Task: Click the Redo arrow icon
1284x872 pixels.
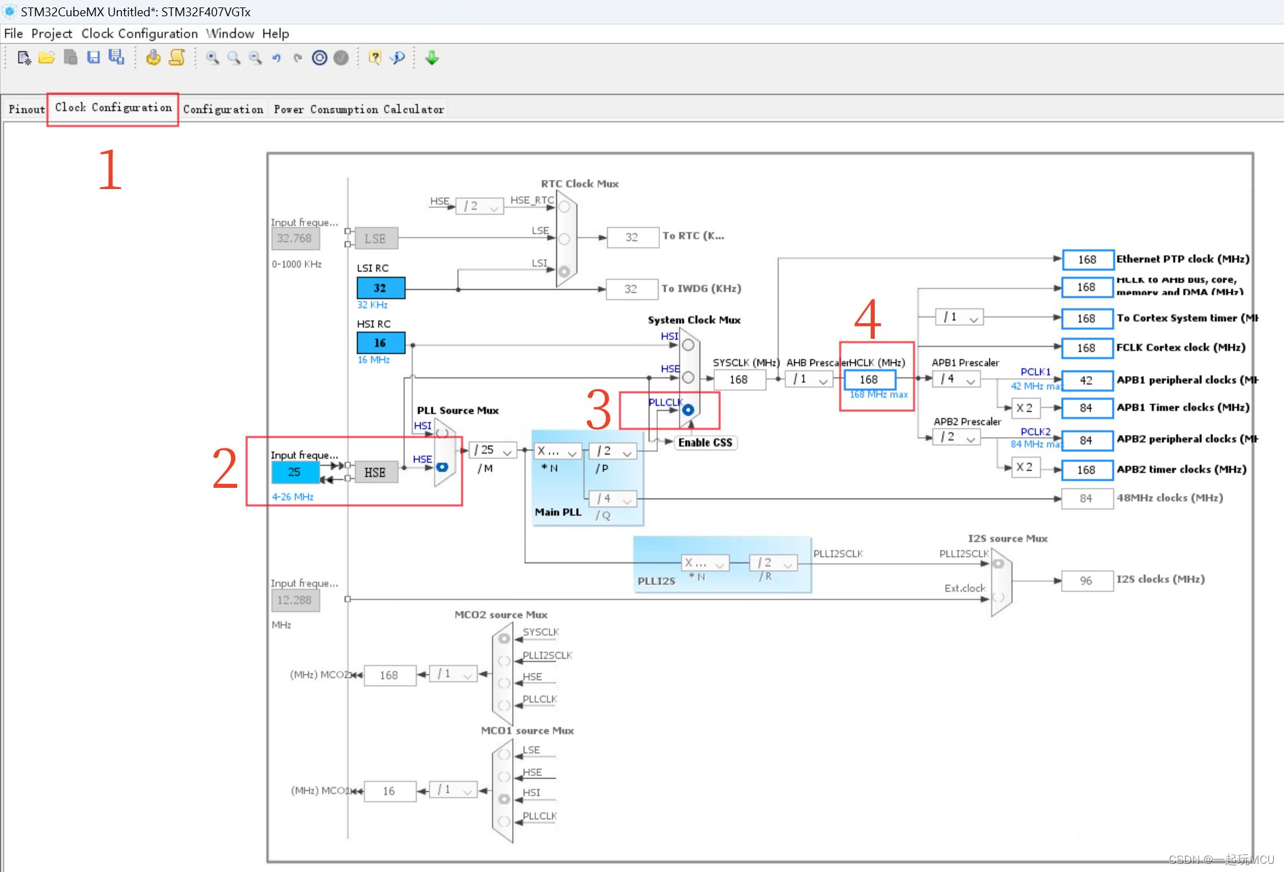Action: coord(297,58)
